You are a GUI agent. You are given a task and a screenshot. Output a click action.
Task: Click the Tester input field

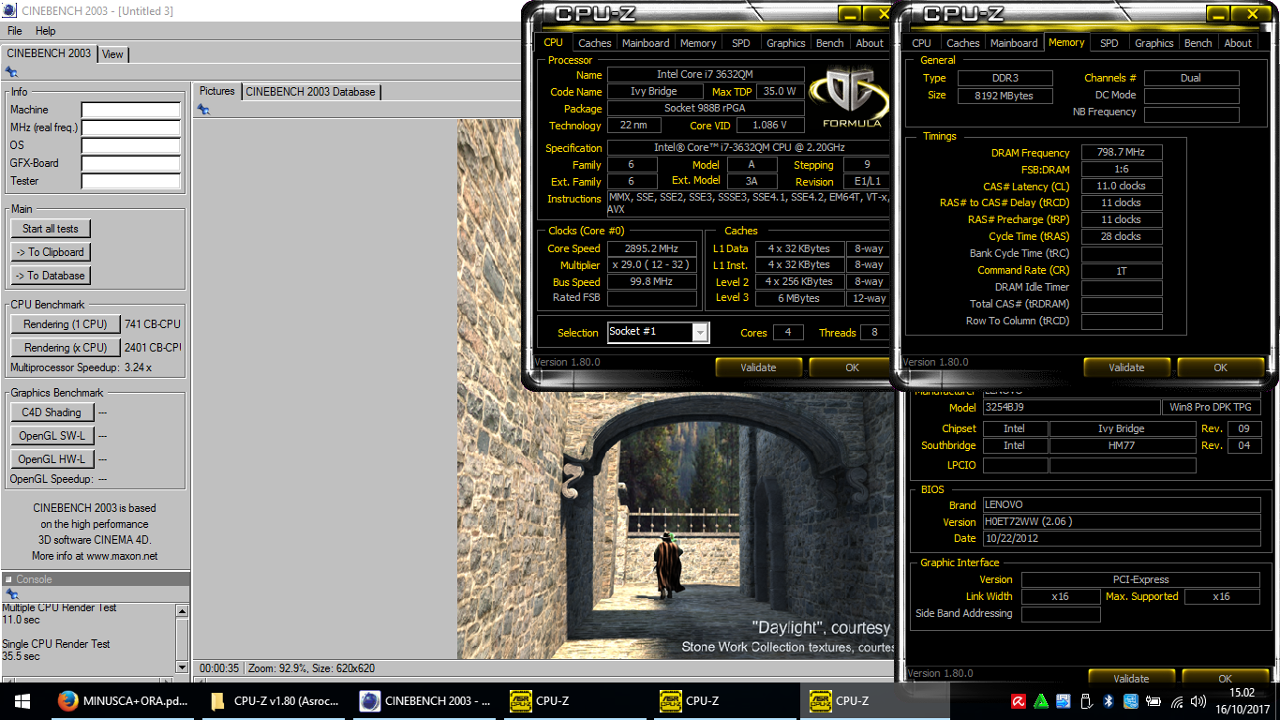130,181
